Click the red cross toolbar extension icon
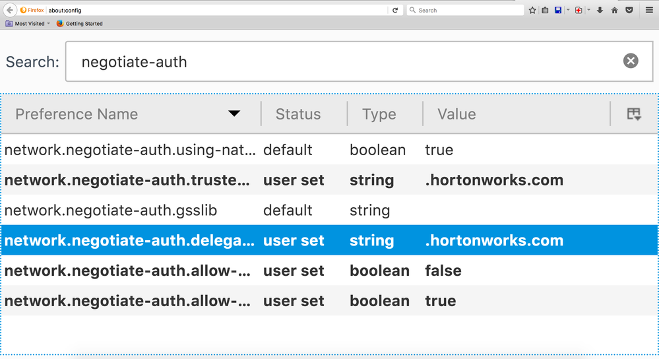Viewport: 659px width, 359px height. click(x=579, y=10)
